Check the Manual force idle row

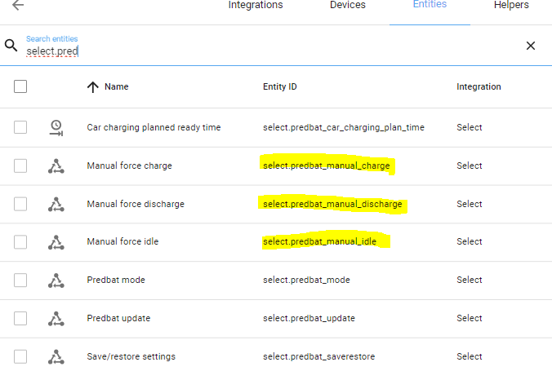[20, 242]
